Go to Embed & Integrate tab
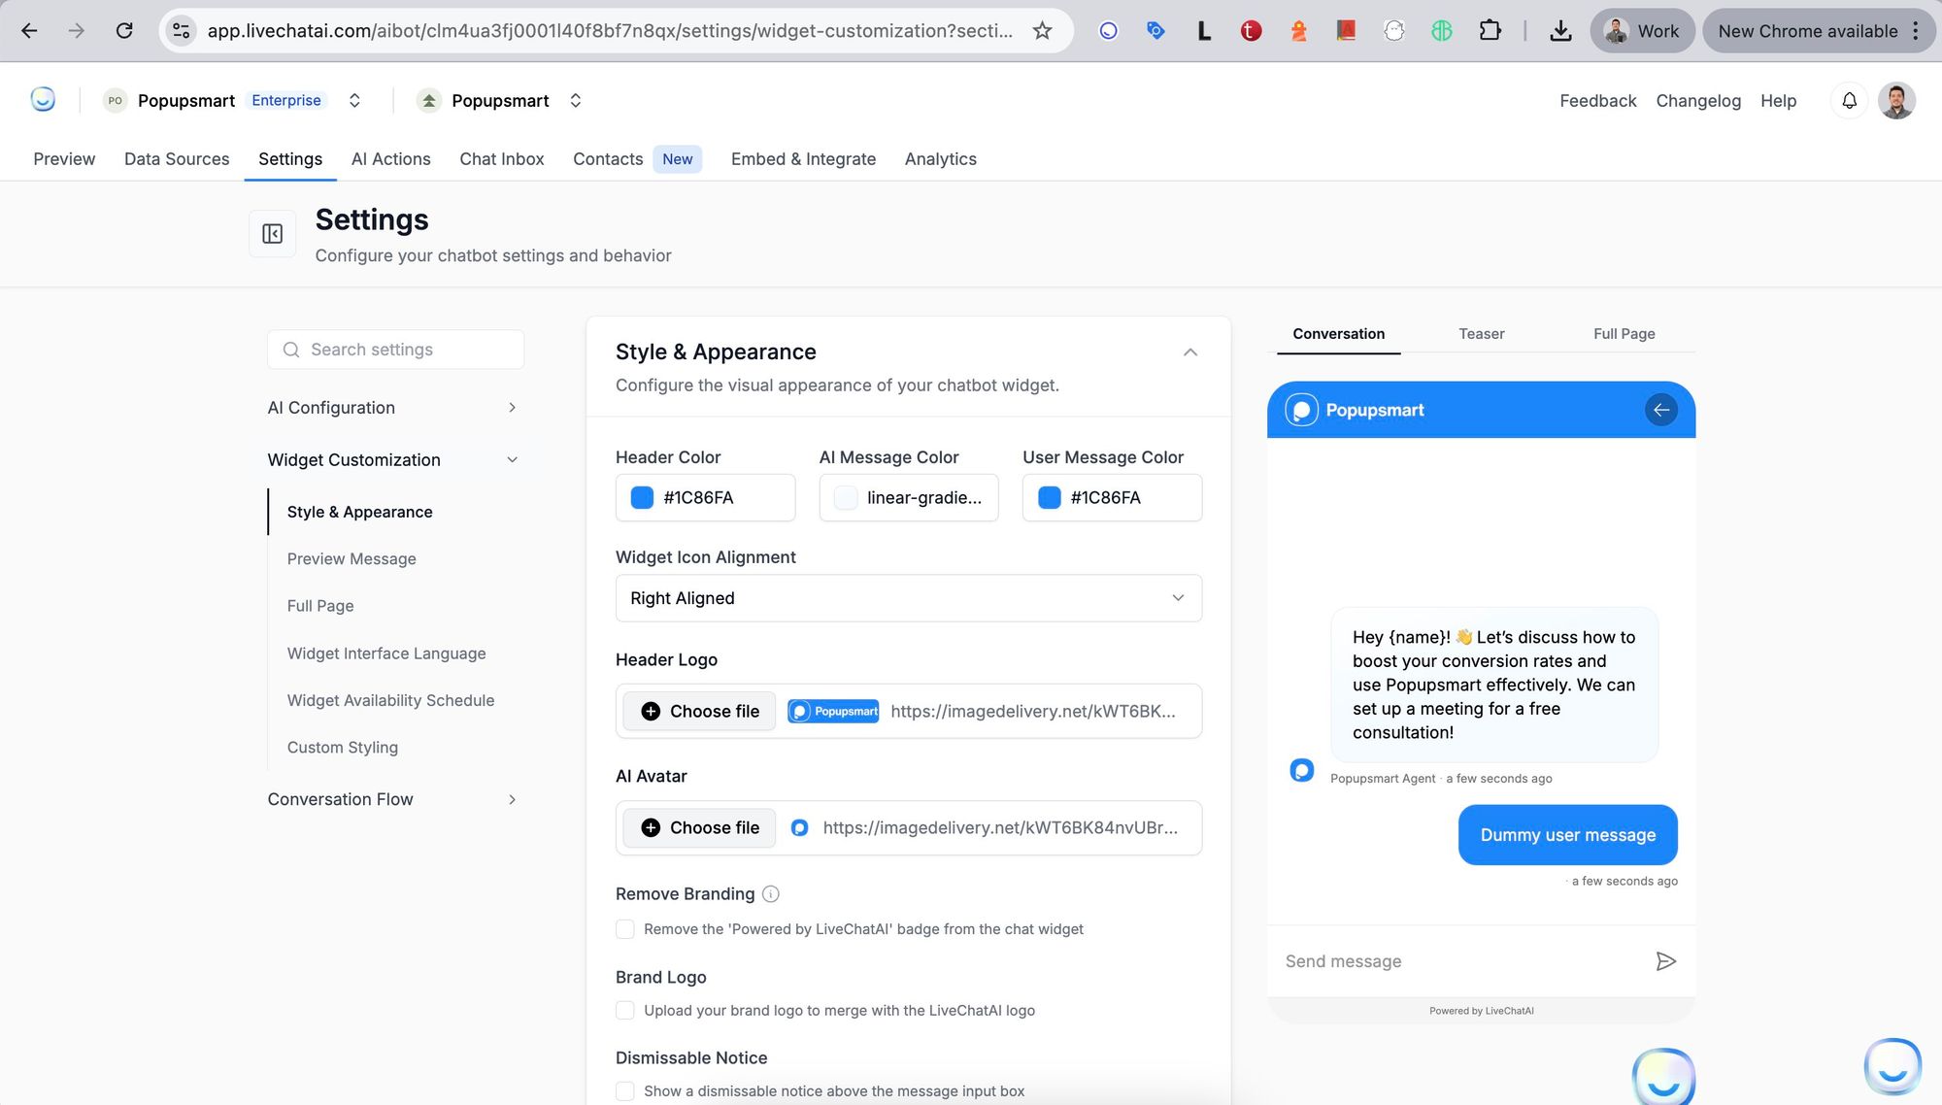This screenshot has width=1942, height=1105. point(803,159)
